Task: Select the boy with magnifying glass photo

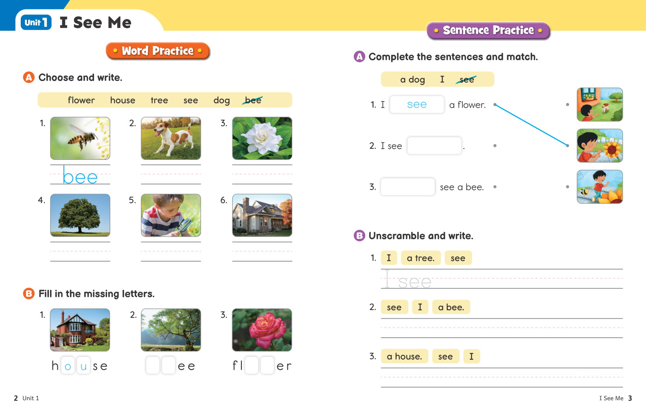Action: (x=171, y=215)
